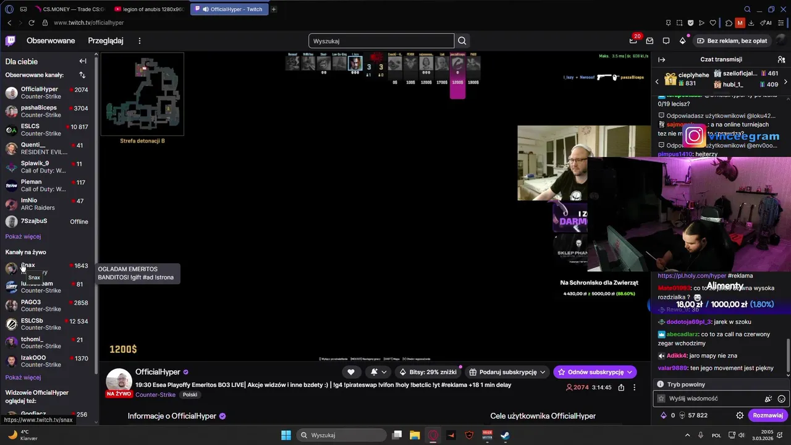Open the Obserwowane nav tab
Image resolution: width=791 pixels, height=445 pixels.
pyautogui.click(x=51, y=41)
